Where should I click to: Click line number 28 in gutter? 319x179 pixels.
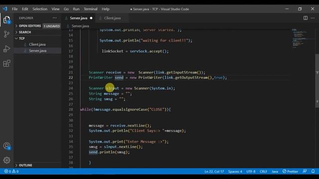[x=71, y=109]
